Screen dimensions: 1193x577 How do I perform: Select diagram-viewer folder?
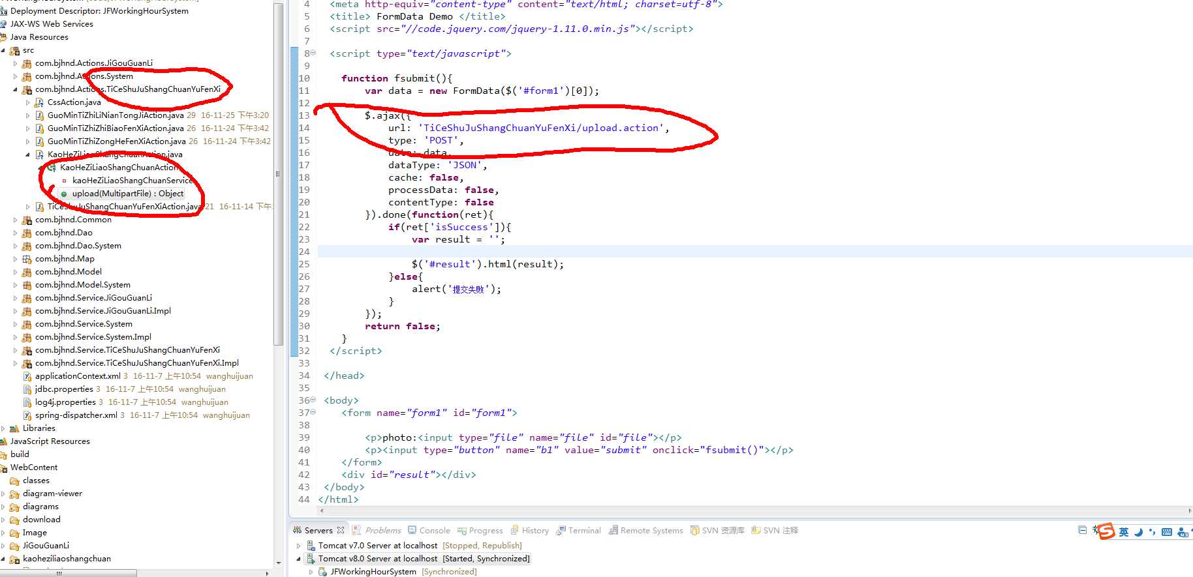(x=52, y=494)
